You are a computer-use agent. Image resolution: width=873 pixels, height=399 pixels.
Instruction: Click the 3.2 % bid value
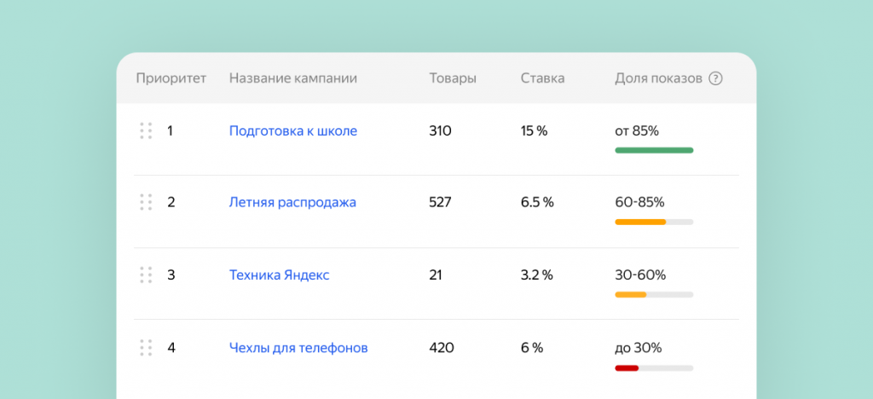coord(537,275)
